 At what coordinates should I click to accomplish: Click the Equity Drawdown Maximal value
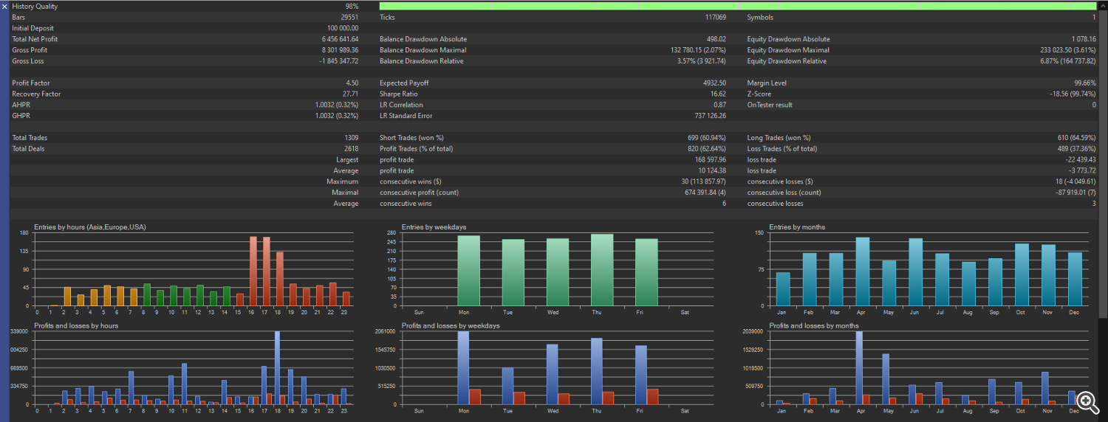pos(1067,50)
